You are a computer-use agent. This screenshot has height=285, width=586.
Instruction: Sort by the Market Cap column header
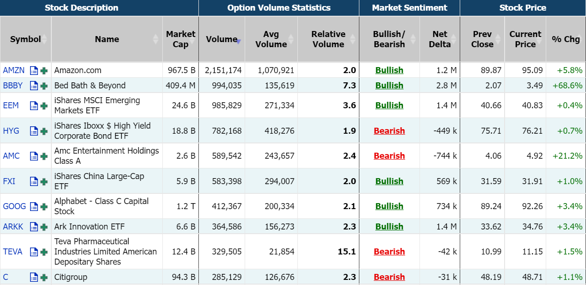click(x=180, y=39)
